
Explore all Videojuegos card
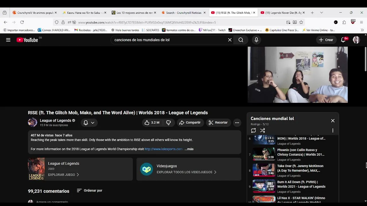tap(189, 169)
